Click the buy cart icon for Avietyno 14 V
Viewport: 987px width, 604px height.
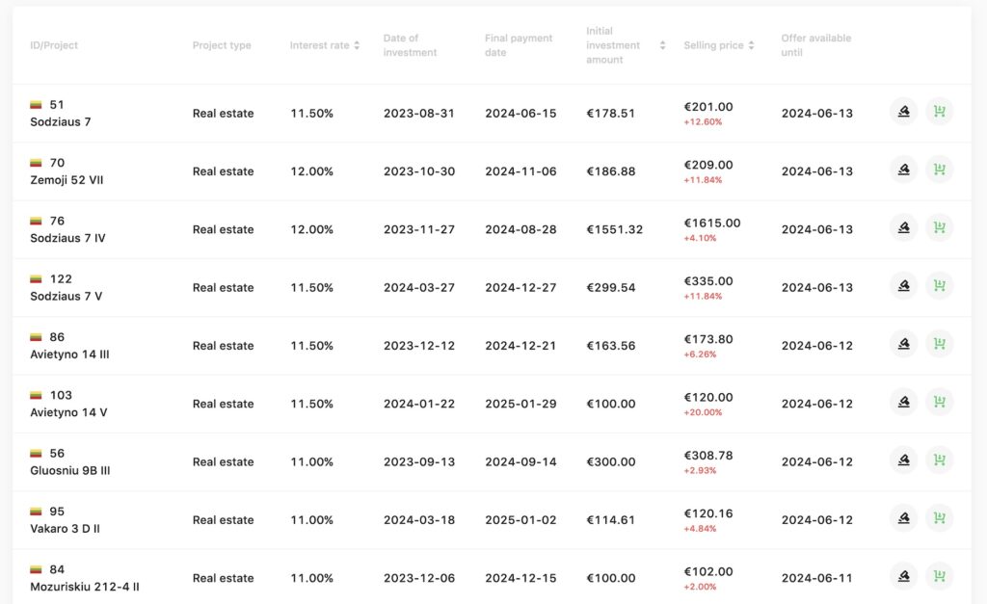coord(940,402)
